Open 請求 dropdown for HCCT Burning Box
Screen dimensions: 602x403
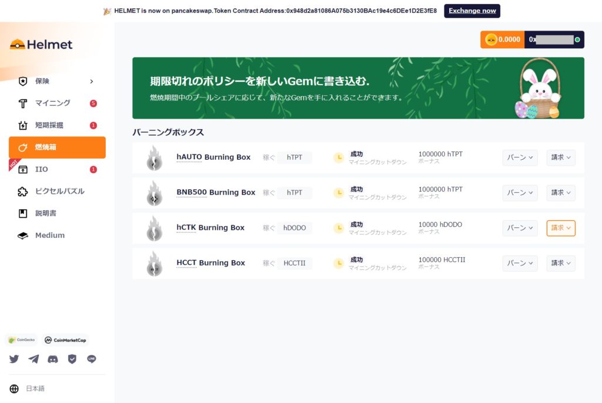[x=561, y=263]
